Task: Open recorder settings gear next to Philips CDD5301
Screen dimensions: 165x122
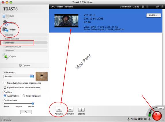Action: [x=149, y=119]
